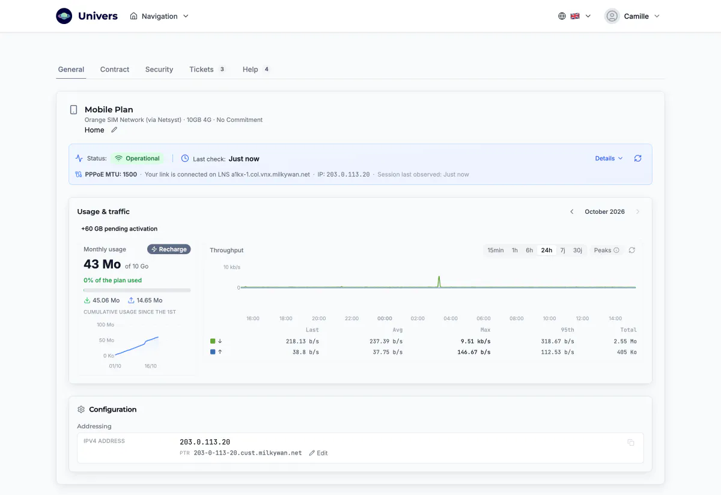Click the Recharge button

pos(169,249)
